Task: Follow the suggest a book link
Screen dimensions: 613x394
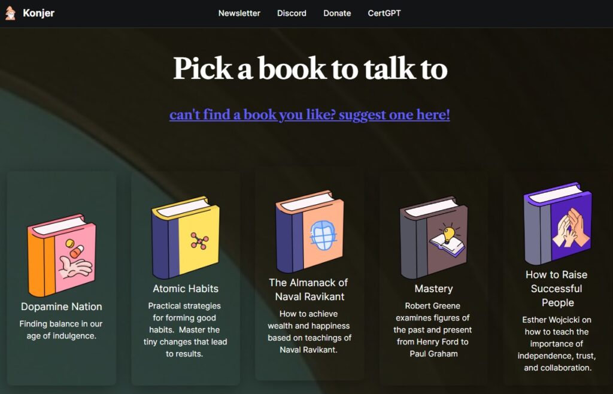Action: (309, 115)
